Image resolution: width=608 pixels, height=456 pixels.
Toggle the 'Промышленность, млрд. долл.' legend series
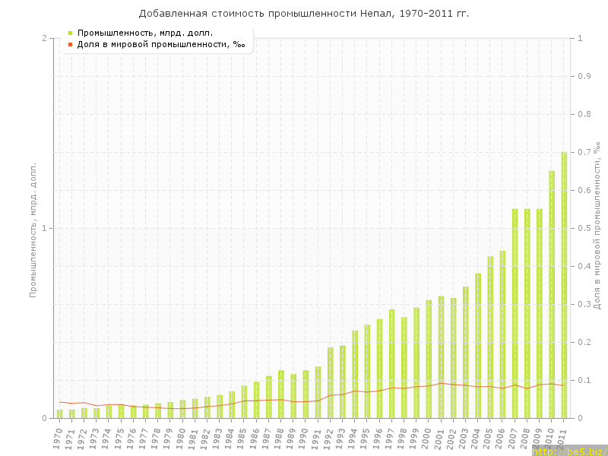(144, 33)
